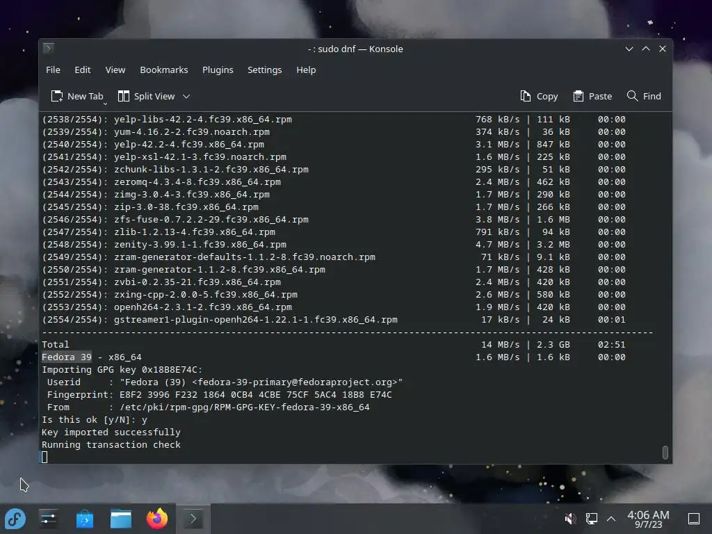Click the New Tab button
Image resolution: width=712 pixels, height=534 pixels.
(76, 96)
